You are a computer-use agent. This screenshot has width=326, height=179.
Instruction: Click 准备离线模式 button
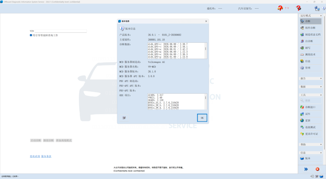pos(64,141)
